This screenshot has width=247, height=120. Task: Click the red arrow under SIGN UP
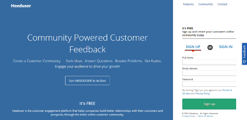click(193, 51)
